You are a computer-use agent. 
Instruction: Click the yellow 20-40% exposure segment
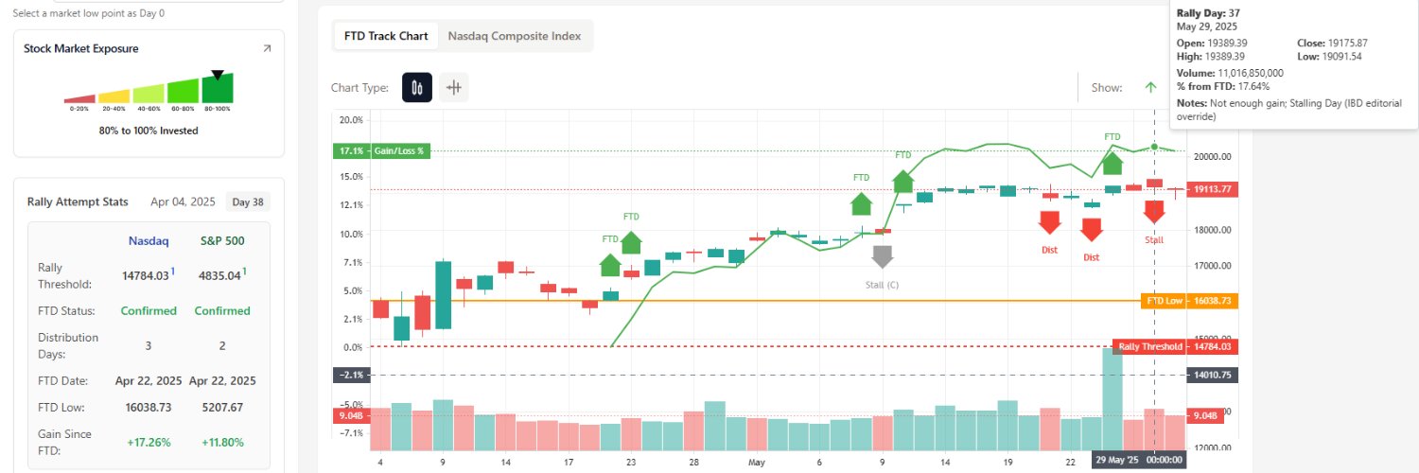(114, 96)
